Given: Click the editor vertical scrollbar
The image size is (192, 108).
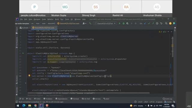Looking at the screenshot, I should pos(172,47).
